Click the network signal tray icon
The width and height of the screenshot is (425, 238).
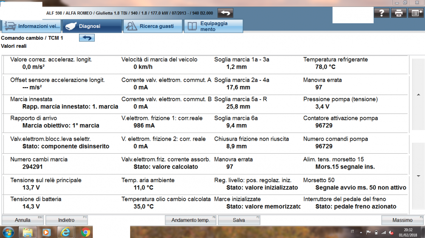(x=383, y=232)
